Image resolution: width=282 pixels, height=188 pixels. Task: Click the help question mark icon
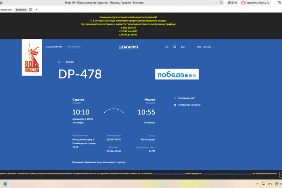[x=31, y=9]
